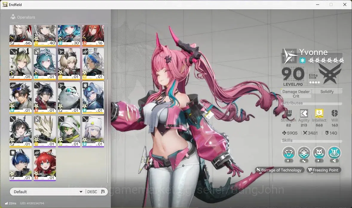Click the cryo snowflake element icon

click(302, 60)
